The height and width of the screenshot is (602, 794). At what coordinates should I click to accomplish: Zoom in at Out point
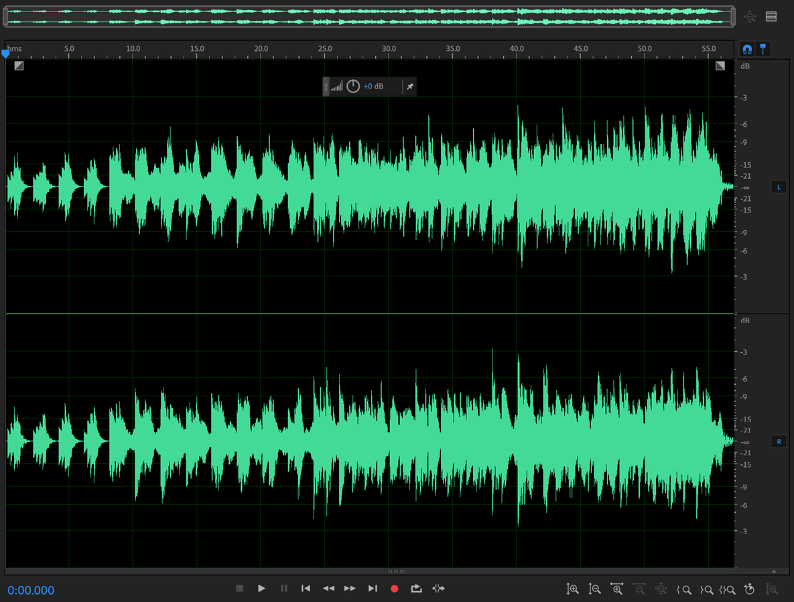706,590
